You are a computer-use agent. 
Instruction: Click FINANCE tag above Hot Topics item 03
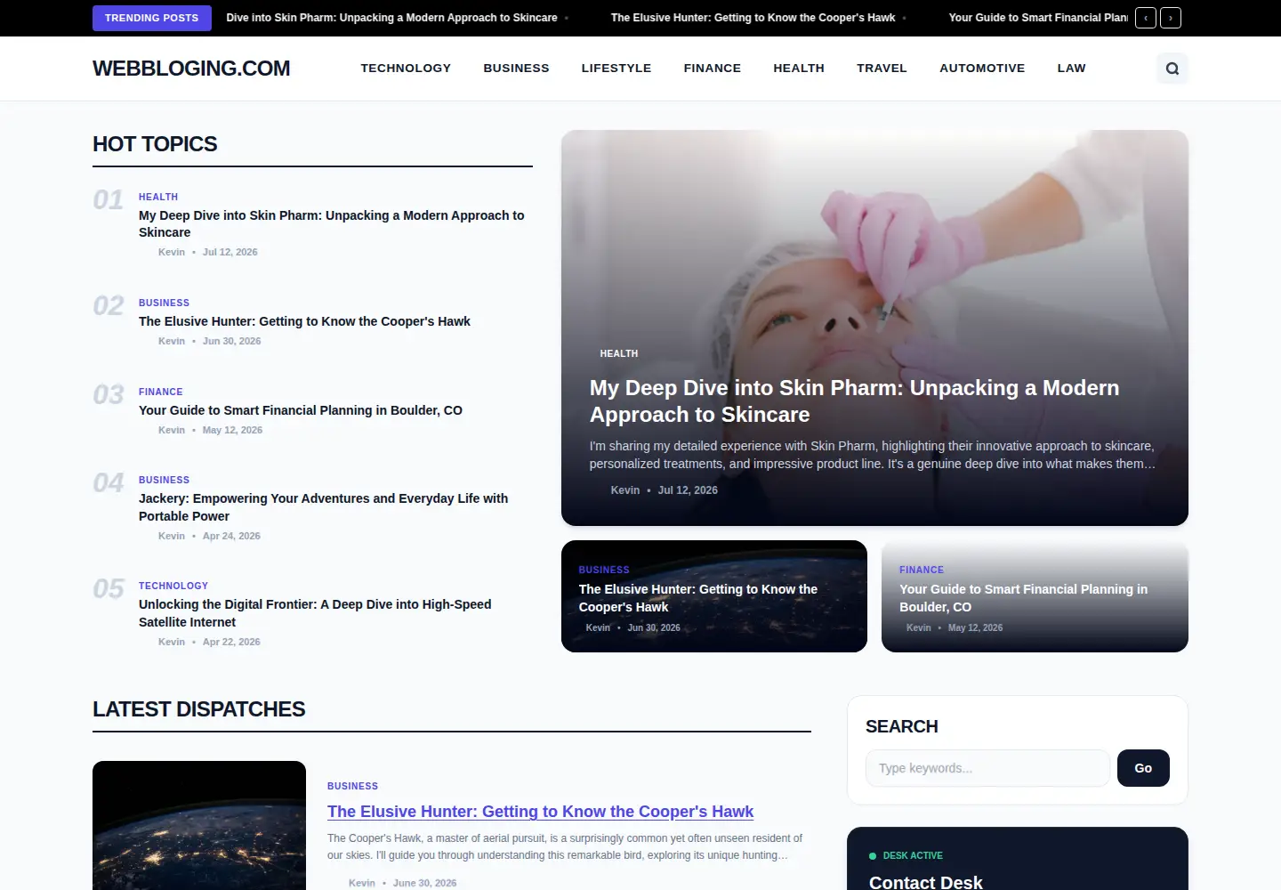tap(161, 392)
